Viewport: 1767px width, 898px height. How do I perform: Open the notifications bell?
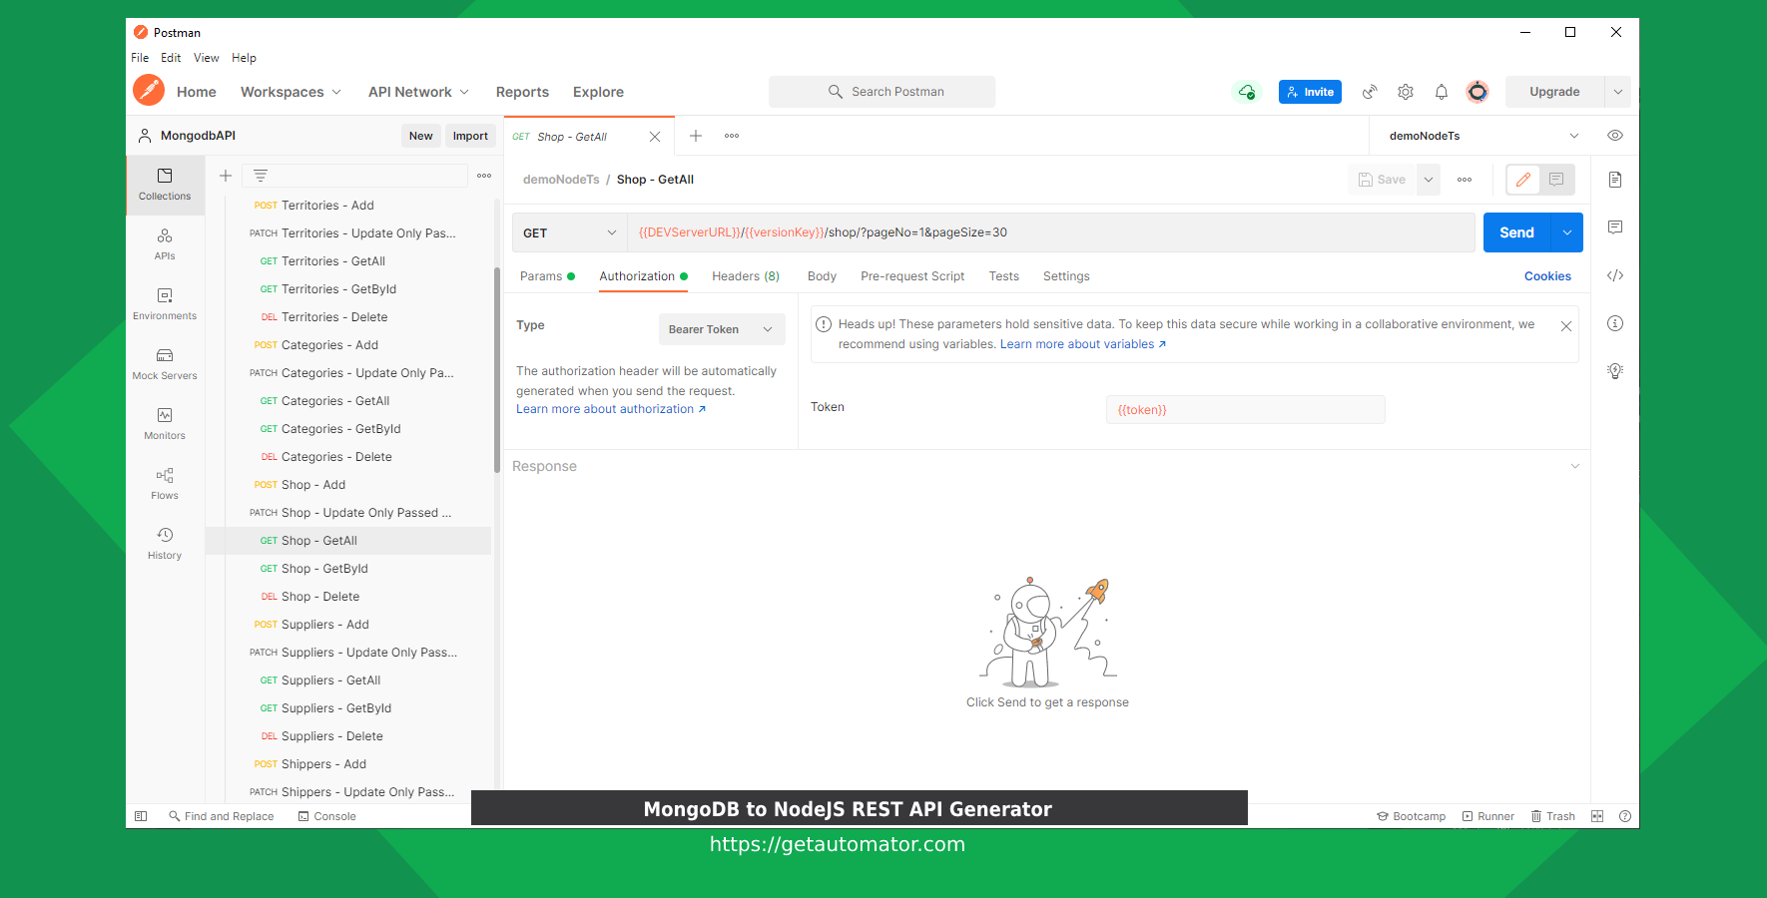coord(1442,92)
